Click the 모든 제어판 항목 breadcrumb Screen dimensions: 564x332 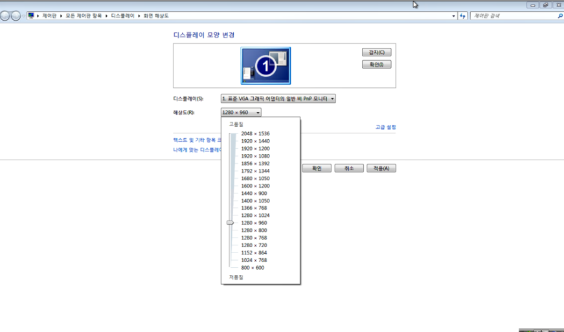(x=84, y=16)
